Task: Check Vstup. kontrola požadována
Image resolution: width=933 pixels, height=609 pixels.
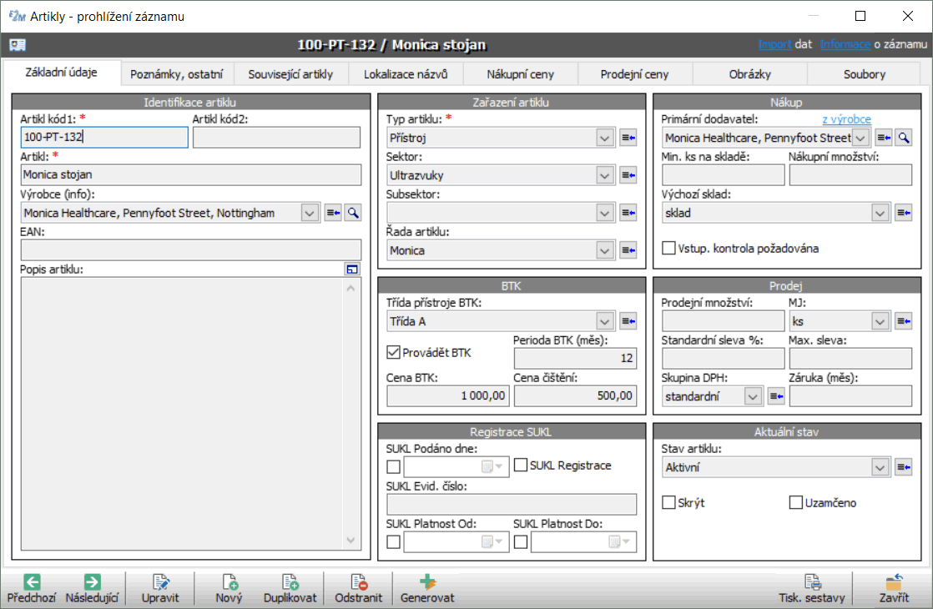Action: click(668, 248)
